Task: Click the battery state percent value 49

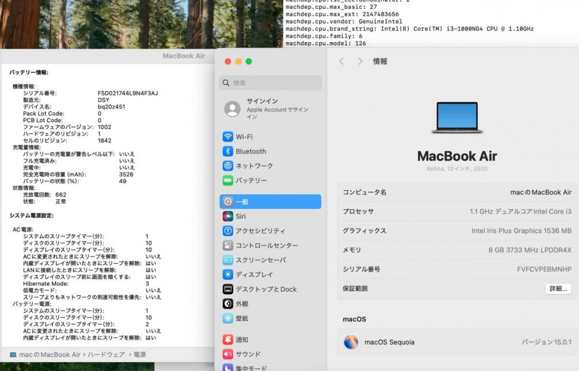Action: click(x=123, y=181)
